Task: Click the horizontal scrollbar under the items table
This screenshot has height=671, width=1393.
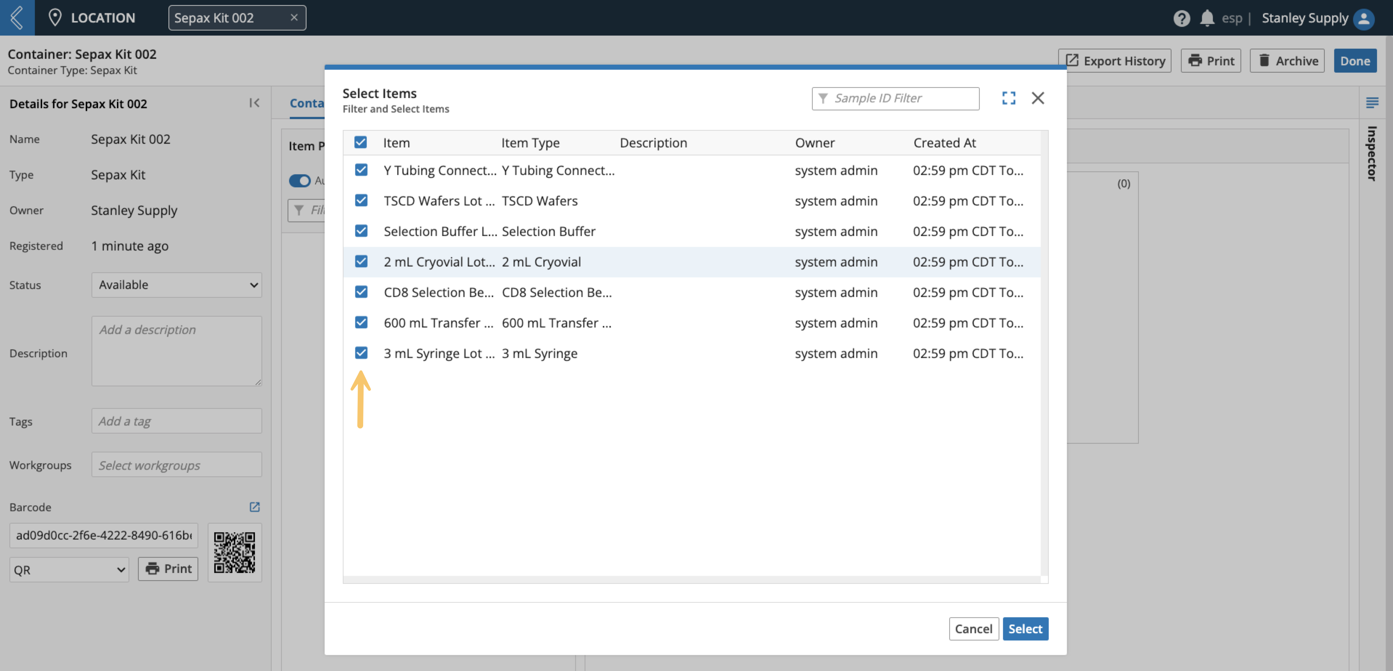Action: click(x=692, y=579)
